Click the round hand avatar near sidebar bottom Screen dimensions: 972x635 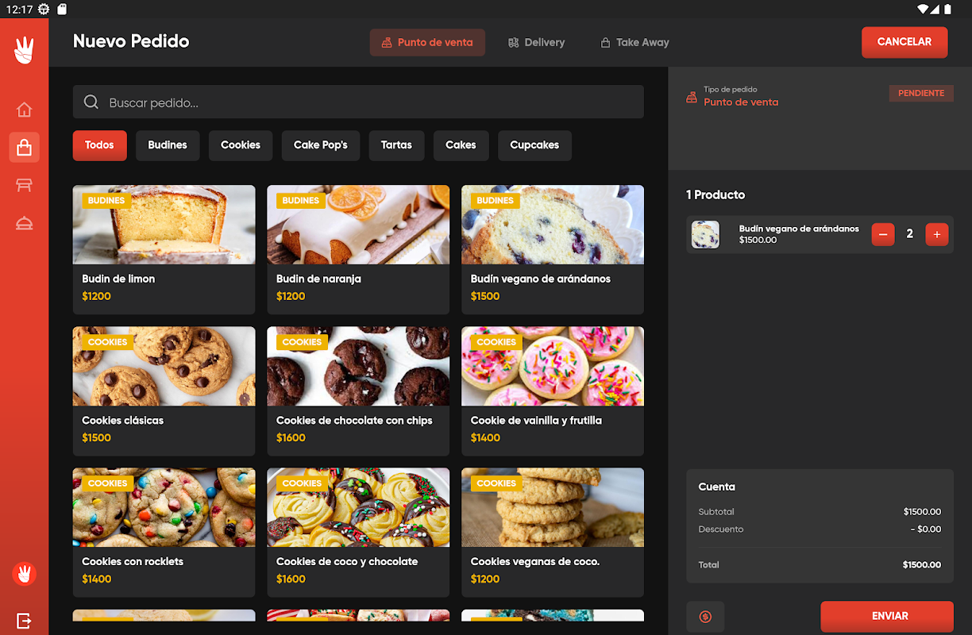[24, 573]
